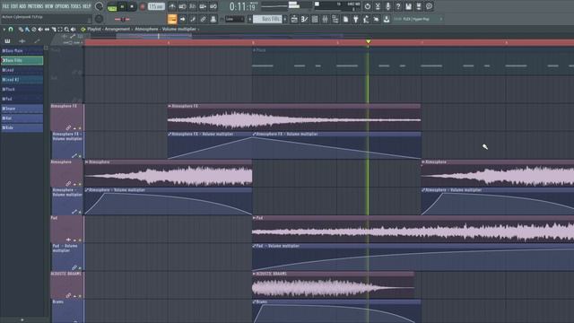Viewport: 574px width, 323px height.
Task: Toggle the Record button
Action: tap(143, 6)
